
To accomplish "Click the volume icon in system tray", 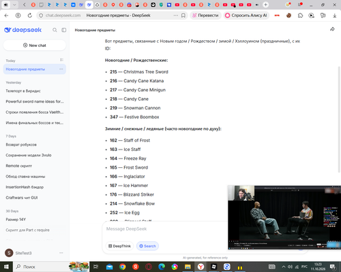I will 290,267.
